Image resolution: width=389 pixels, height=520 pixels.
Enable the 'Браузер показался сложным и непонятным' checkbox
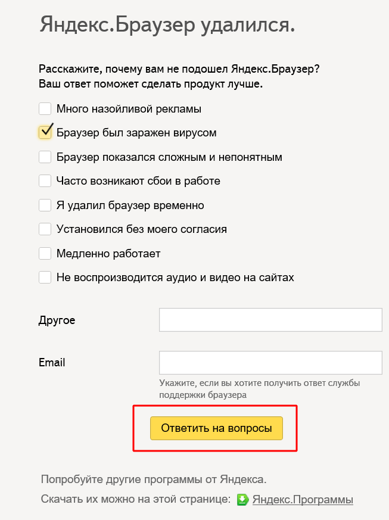click(45, 157)
